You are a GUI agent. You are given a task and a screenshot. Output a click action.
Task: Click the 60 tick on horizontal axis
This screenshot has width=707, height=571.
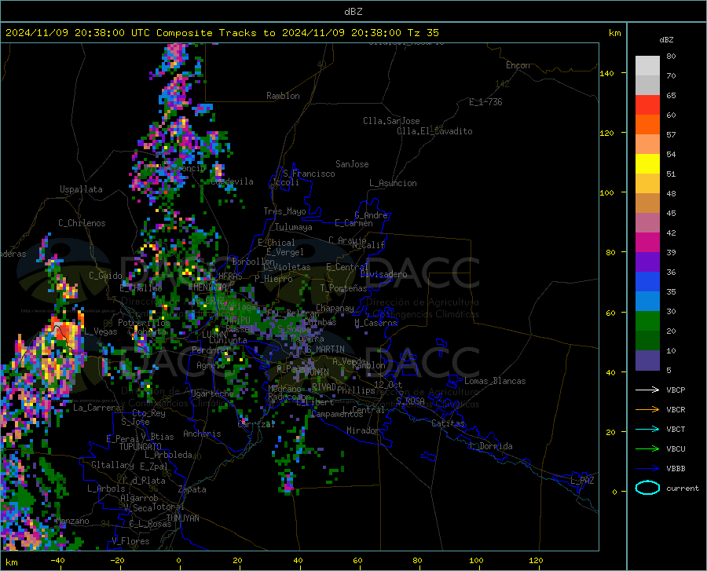357,560
